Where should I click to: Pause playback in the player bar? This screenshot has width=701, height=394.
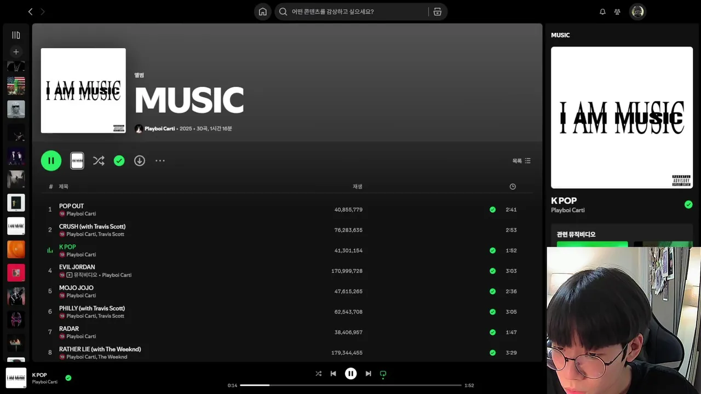[x=350, y=374]
